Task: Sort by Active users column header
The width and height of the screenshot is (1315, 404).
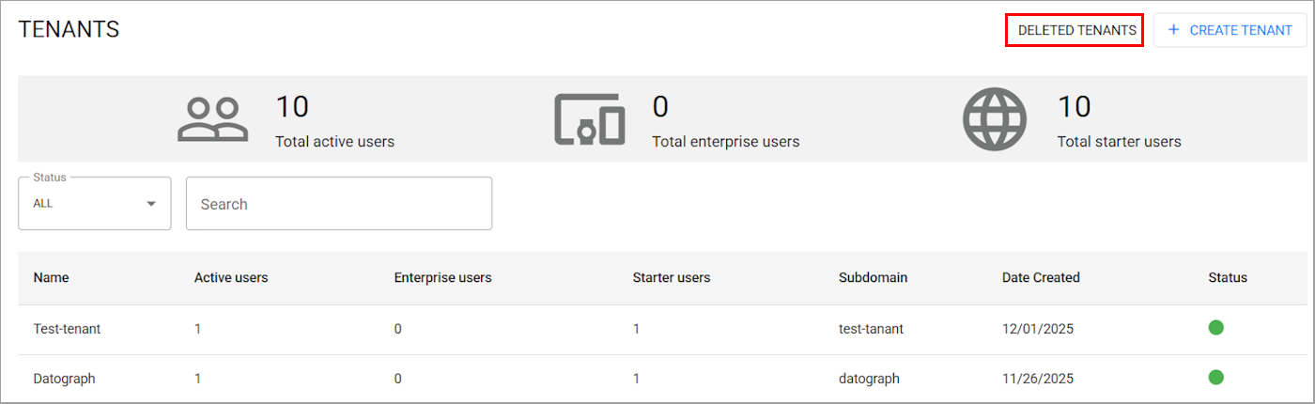Action: point(231,277)
